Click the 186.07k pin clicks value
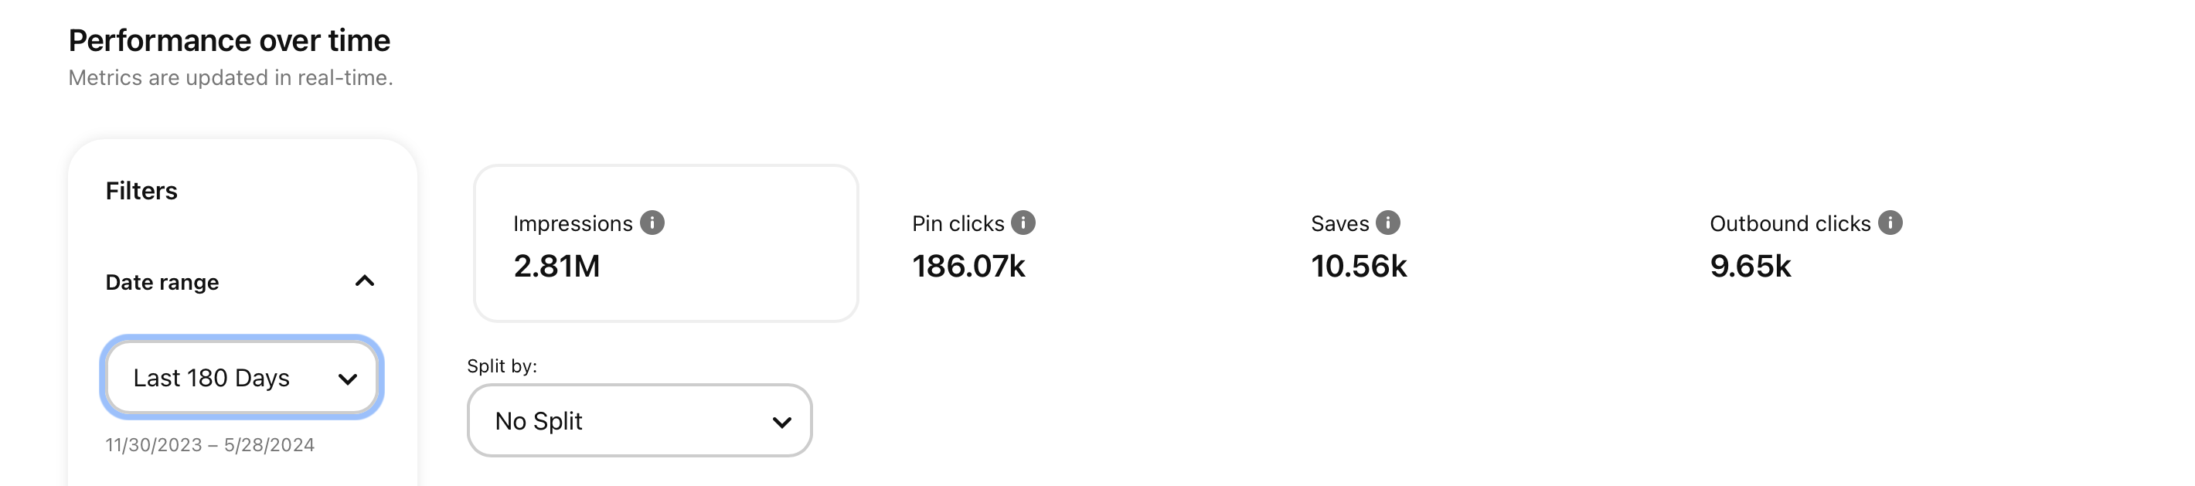Image resolution: width=2195 pixels, height=486 pixels. tap(969, 267)
